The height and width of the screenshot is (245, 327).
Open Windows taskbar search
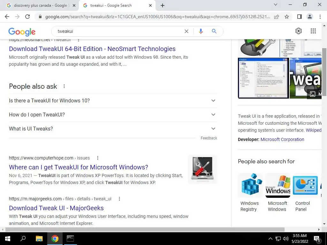[x=23, y=239]
